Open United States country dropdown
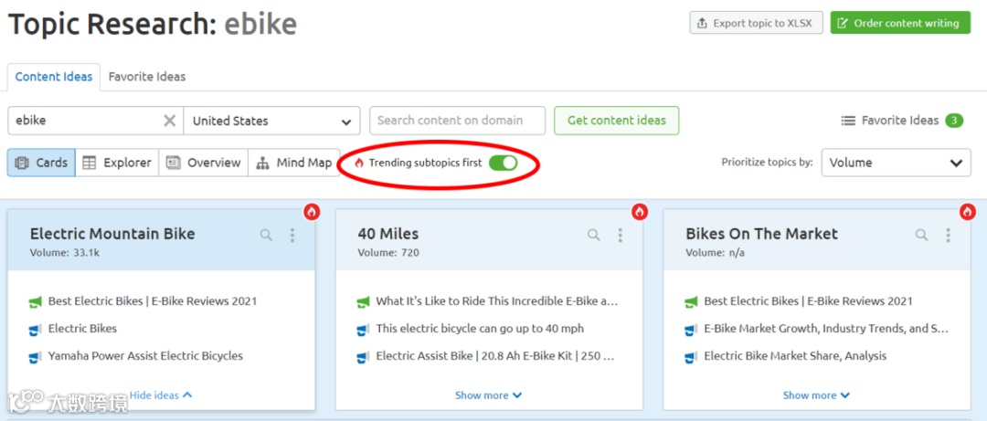The height and width of the screenshot is (421, 987). [272, 121]
